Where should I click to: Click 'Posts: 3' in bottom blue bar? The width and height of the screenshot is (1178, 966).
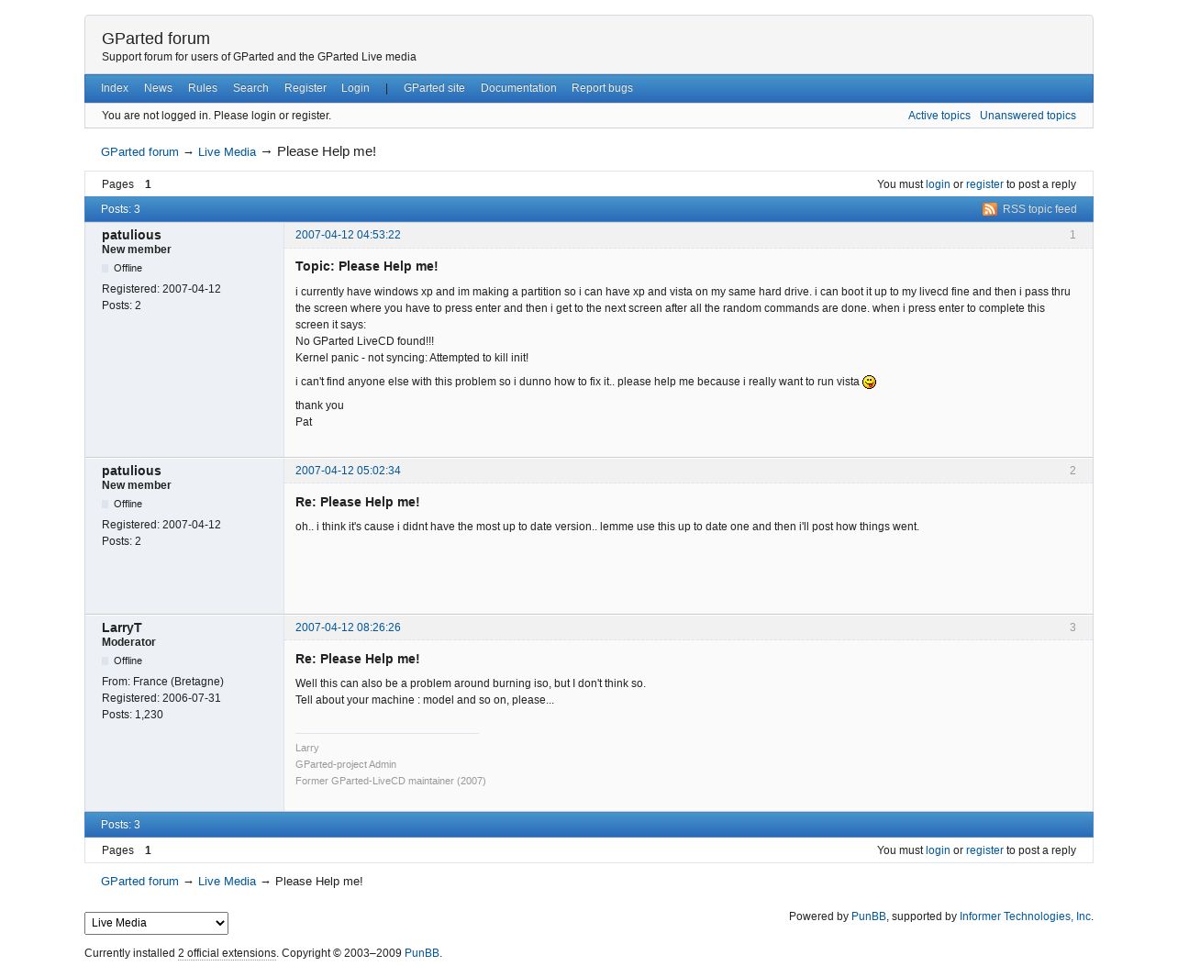click(120, 825)
